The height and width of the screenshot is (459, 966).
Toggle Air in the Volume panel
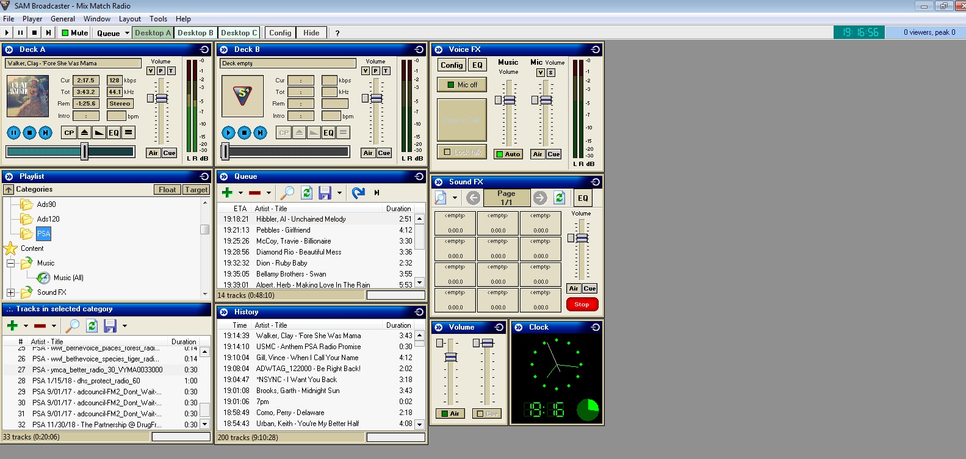click(x=450, y=414)
